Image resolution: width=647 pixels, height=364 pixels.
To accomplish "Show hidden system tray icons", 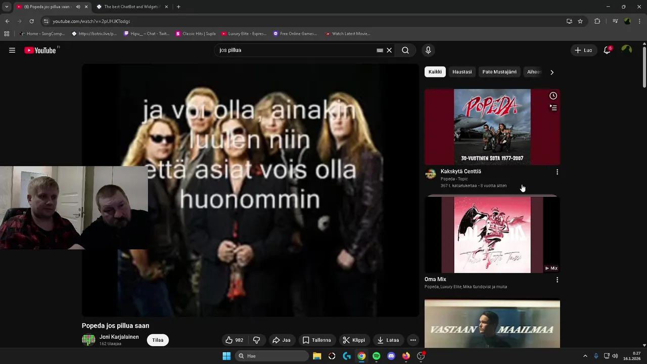I will point(585,356).
